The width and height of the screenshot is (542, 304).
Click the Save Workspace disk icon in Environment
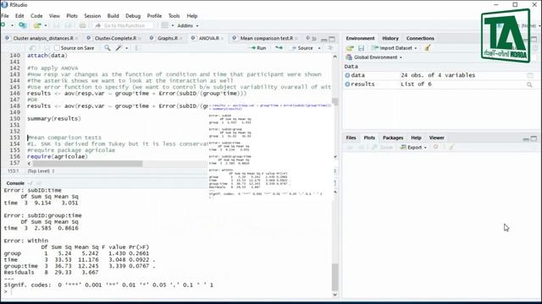pyautogui.click(x=361, y=48)
